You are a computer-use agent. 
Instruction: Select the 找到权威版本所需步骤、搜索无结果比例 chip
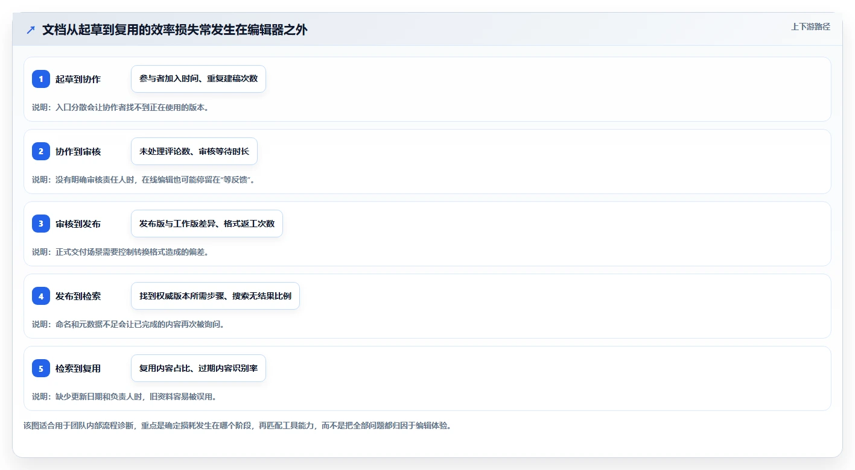215,296
